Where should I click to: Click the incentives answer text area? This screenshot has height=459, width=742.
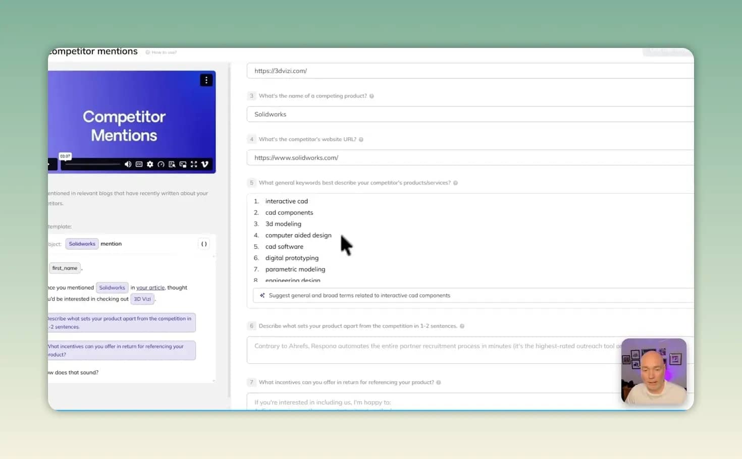(x=470, y=401)
